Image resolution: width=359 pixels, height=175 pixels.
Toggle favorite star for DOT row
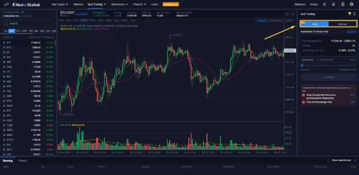point(4,57)
